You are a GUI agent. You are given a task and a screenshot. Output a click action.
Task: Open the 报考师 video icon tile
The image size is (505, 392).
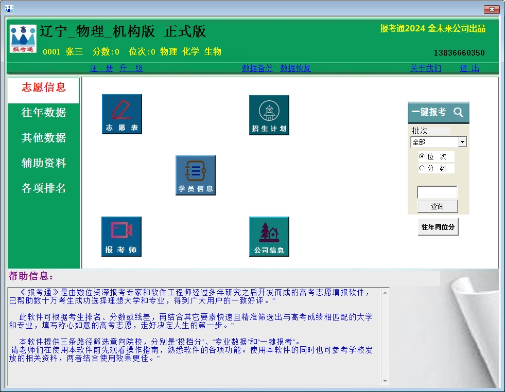click(121, 237)
